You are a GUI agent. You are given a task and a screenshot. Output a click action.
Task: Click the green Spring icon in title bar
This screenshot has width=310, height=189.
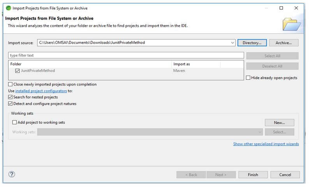tap(8, 8)
